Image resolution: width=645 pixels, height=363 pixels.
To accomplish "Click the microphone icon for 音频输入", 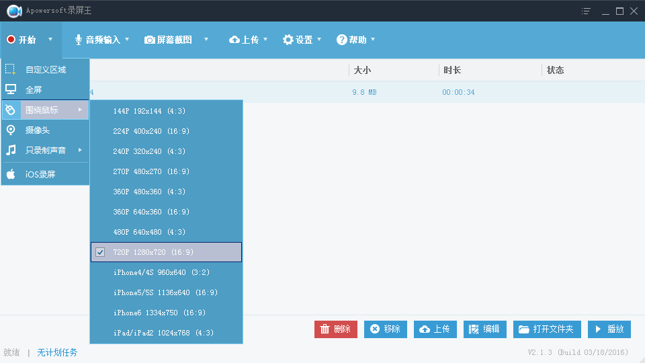I will click(78, 40).
